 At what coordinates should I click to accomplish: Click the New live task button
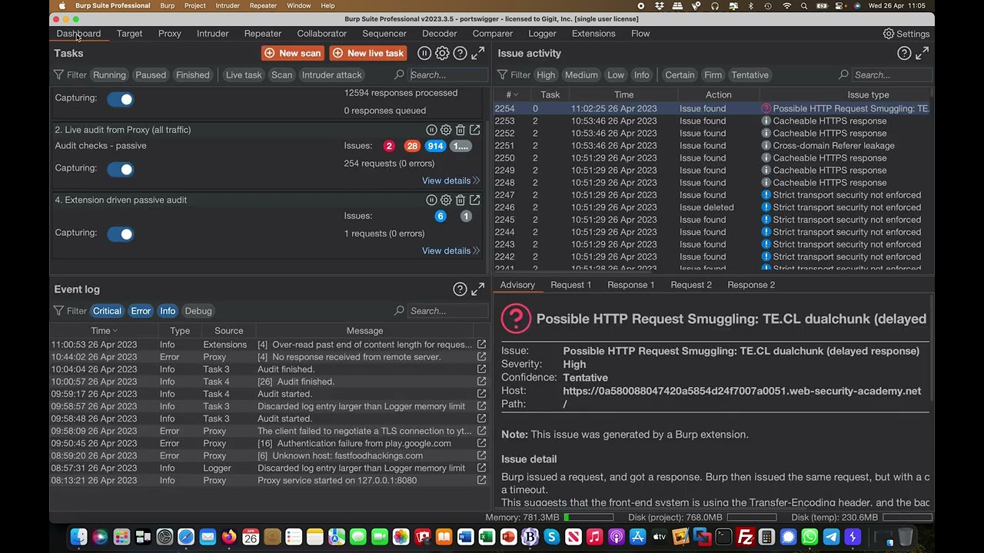368,53
